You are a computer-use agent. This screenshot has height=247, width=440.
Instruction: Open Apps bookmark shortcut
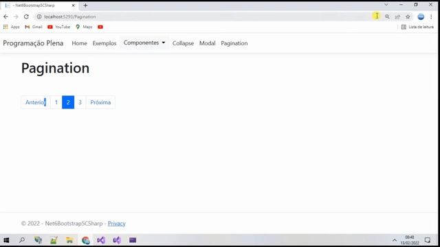12,27
